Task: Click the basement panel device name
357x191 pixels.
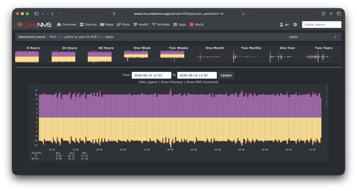Action: tap(32, 37)
